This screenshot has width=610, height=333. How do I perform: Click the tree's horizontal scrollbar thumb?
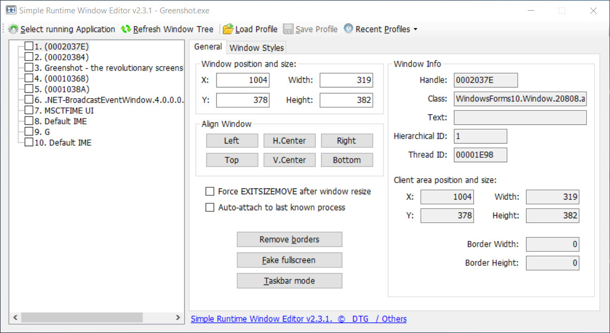pyautogui.click(x=82, y=318)
